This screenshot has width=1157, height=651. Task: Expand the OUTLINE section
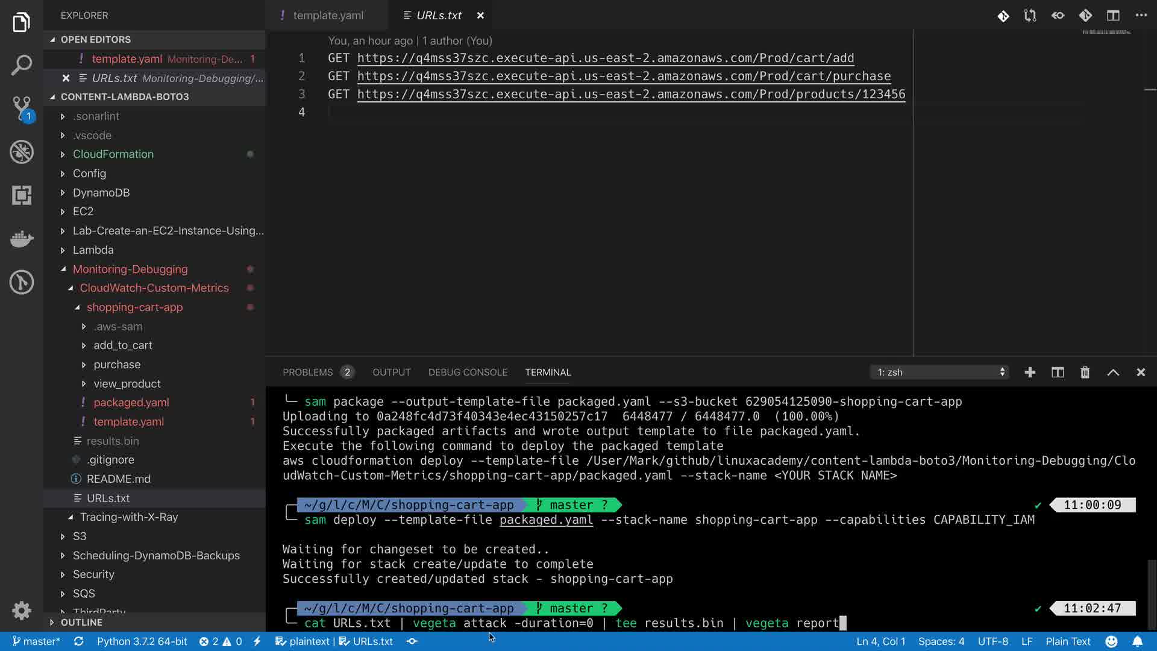tap(81, 622)
